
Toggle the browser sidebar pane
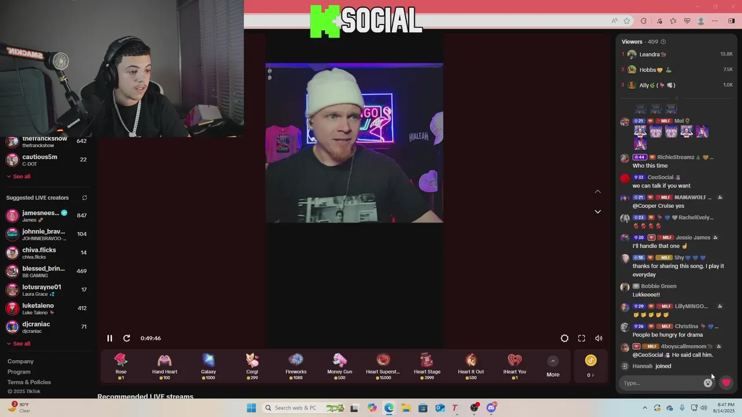tap(732, 21)
